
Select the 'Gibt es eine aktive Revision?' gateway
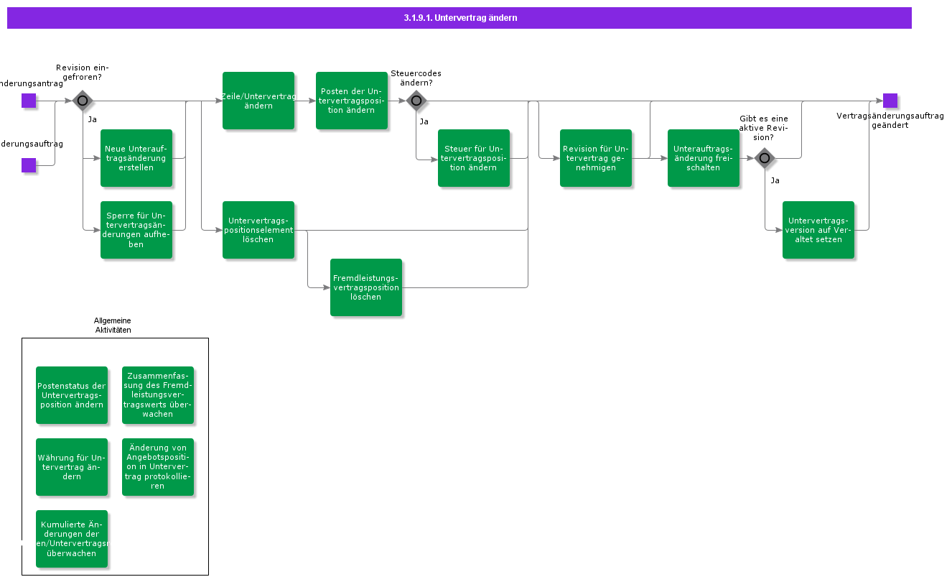[x=765, y=158]
